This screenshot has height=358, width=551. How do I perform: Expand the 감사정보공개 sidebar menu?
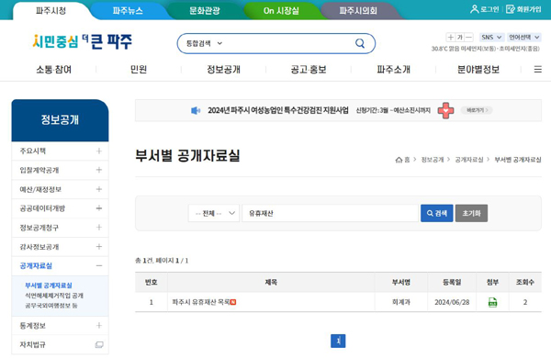point(99,247)
